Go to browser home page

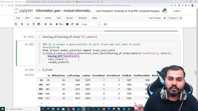coord(12,6)
